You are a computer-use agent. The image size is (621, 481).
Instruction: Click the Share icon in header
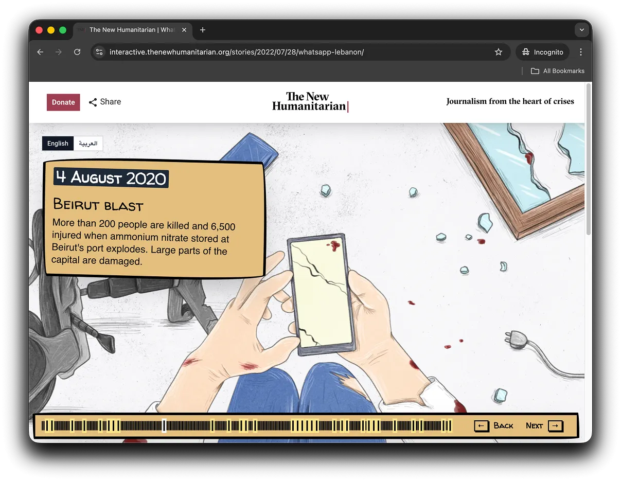(93, 102)
